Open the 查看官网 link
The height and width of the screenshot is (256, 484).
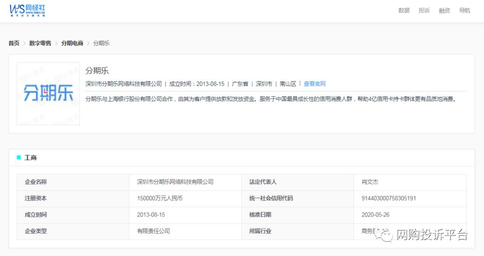pos(315,84)
